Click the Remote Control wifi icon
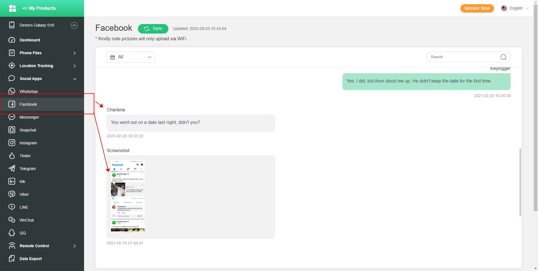This screenshot has width=538, height=271. click(x=12, y=246)
